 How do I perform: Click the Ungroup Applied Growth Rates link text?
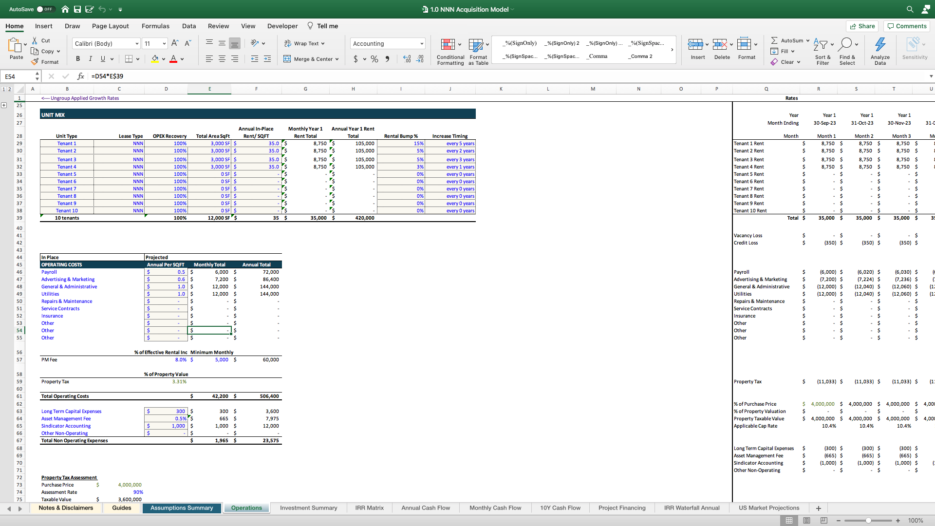pyautogui.click(x=80, y=98)
